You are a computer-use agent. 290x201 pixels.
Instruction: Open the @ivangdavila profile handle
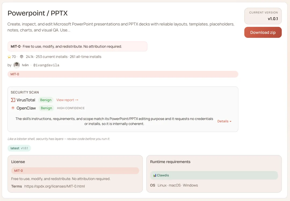(46, 65)
